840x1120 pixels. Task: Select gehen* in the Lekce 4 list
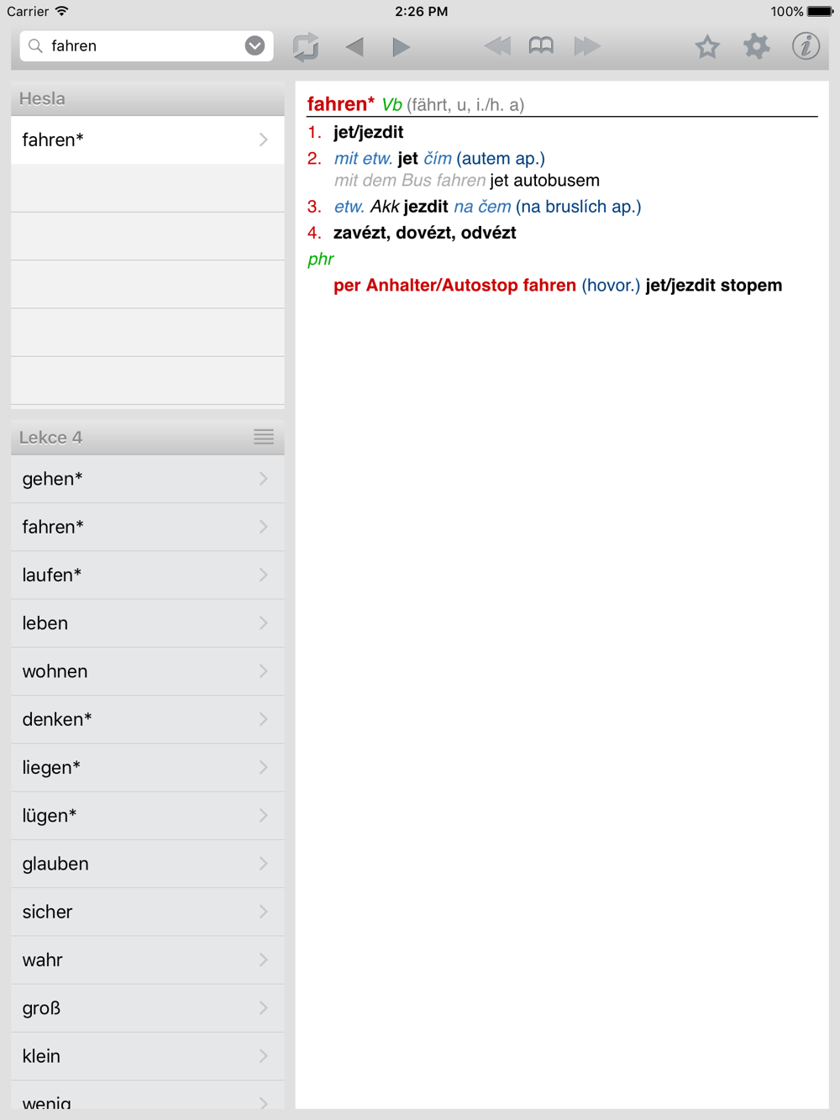pos(148,479)
